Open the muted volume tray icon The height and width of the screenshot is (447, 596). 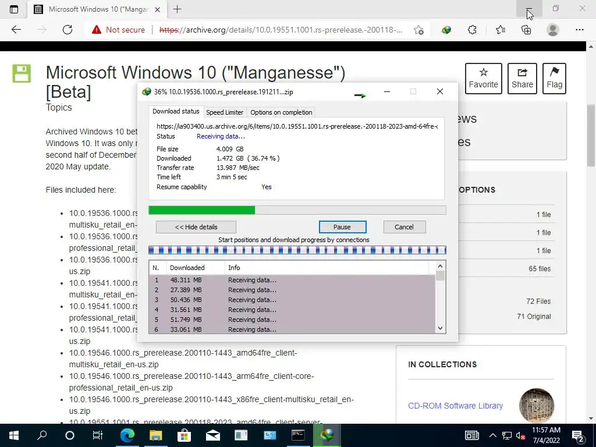point(521,435)
